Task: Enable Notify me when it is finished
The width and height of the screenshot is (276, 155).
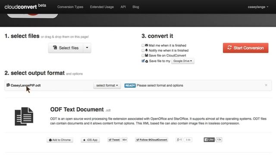Action: click(143, 51)
